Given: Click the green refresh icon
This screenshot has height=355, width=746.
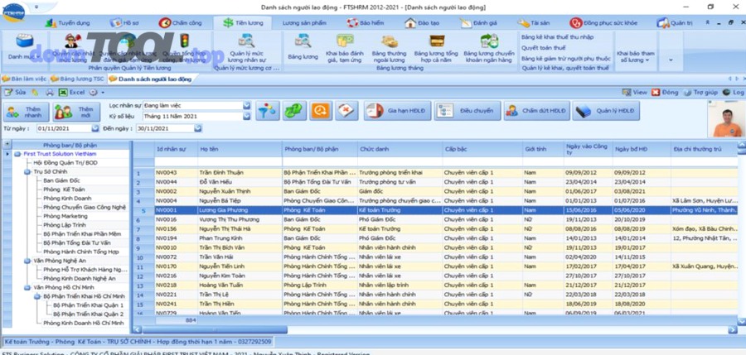Looking at the screenshot, I should pos(293,110).
